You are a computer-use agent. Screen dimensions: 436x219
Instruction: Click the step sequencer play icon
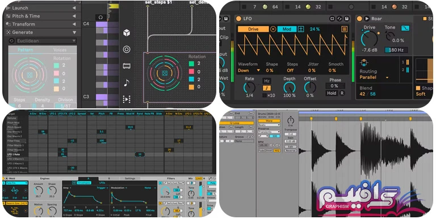click(127, 99)
